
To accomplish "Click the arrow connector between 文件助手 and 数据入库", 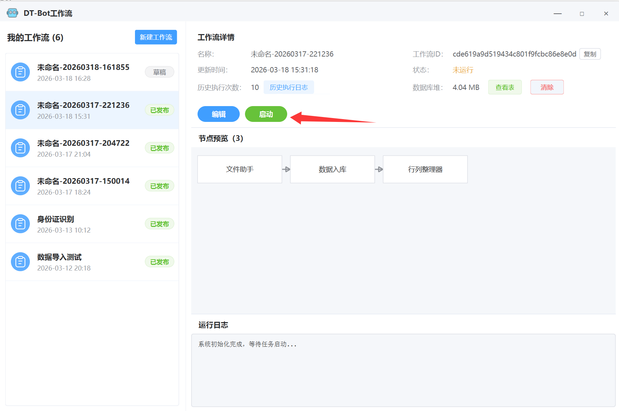I will [x=286, y=169].
